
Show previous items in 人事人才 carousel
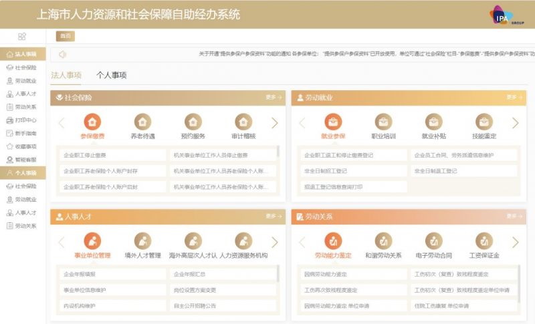[62, 242]
